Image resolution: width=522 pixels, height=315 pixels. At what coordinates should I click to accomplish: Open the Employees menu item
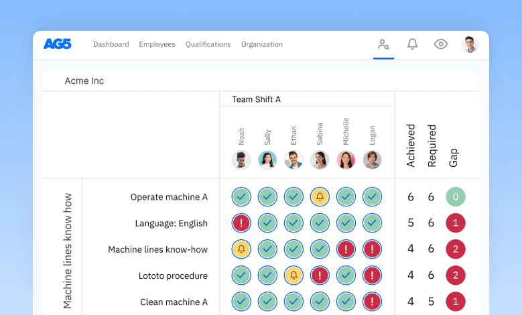pyautogui.click(x=157, y=44)
